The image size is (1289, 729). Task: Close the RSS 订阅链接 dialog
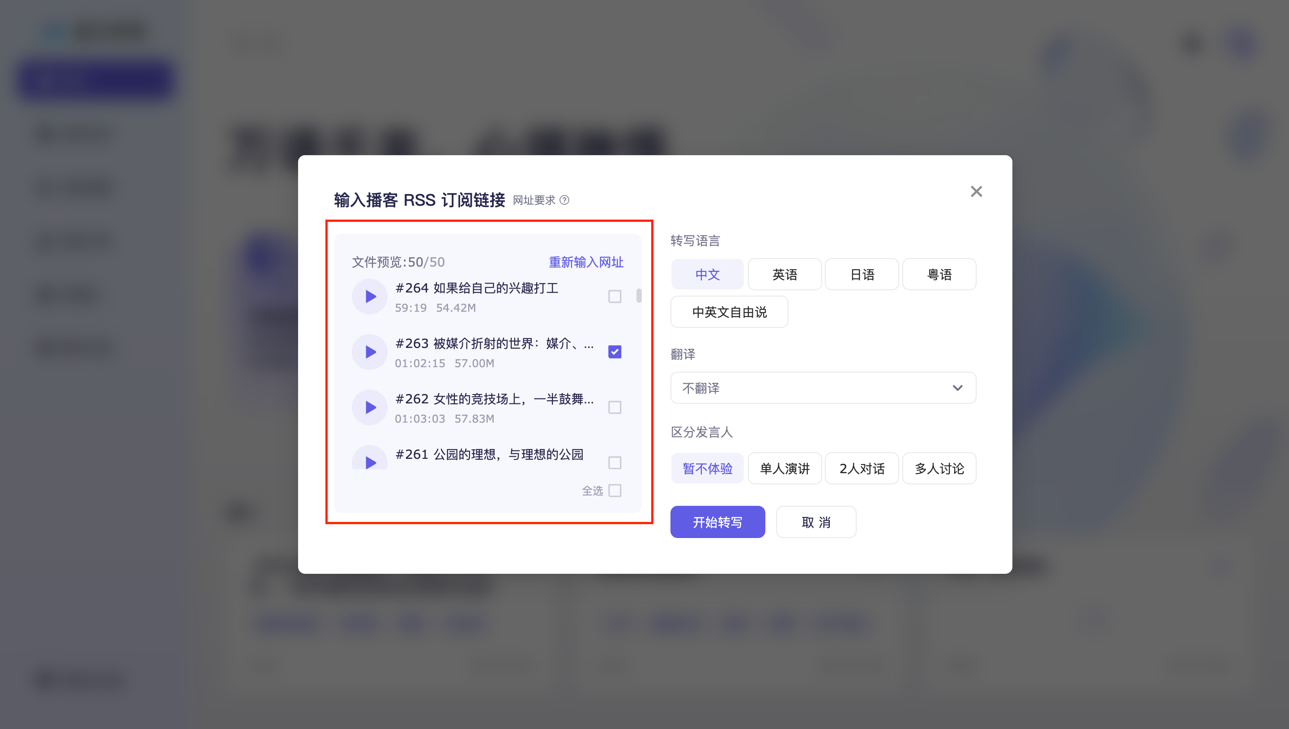976,191
